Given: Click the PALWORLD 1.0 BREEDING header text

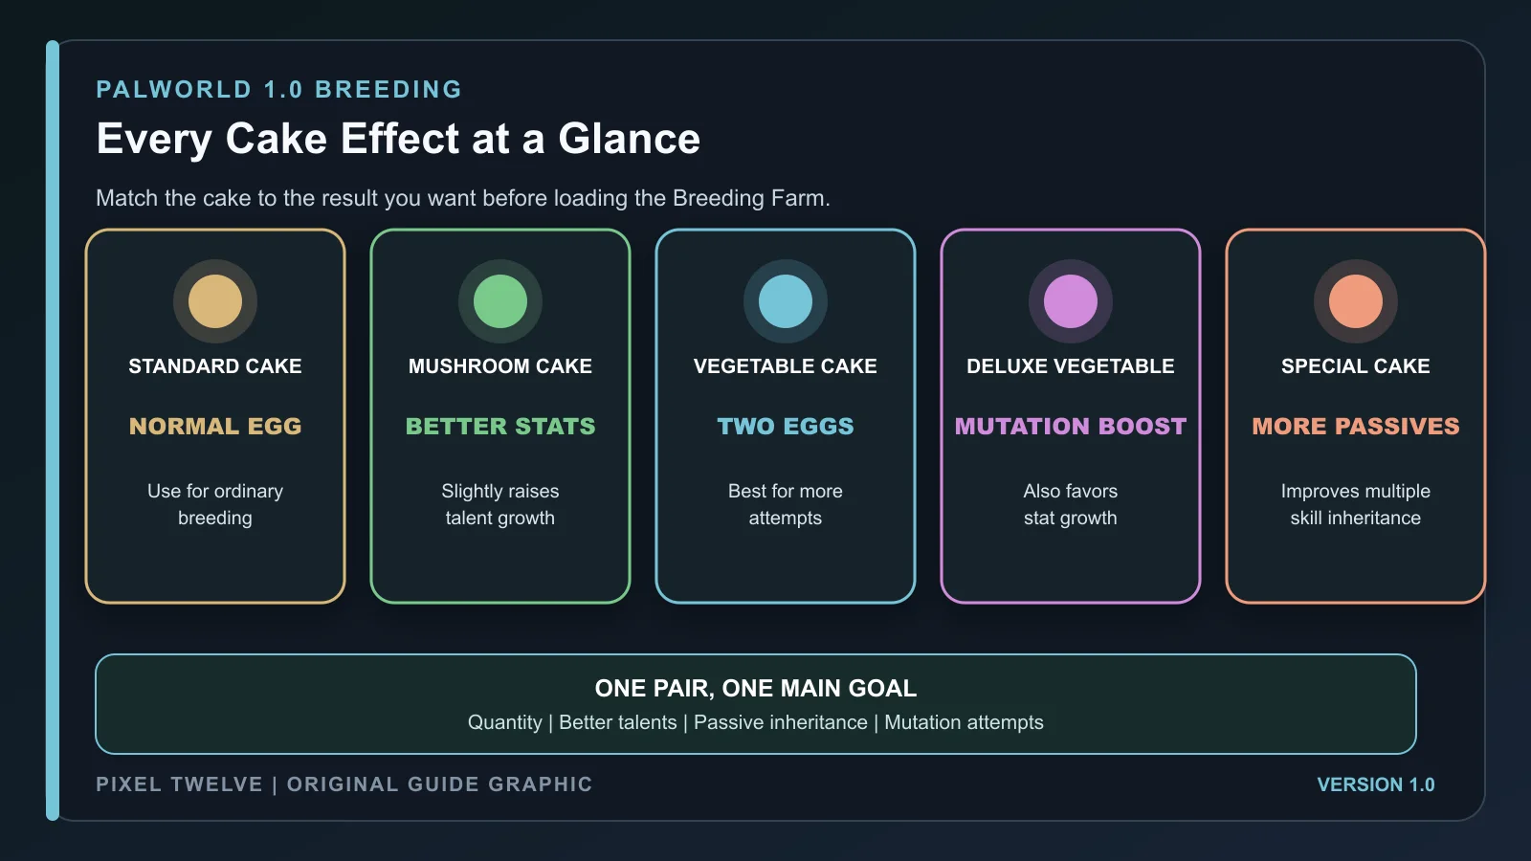Looking at the screenshot, I should [279, 90].
